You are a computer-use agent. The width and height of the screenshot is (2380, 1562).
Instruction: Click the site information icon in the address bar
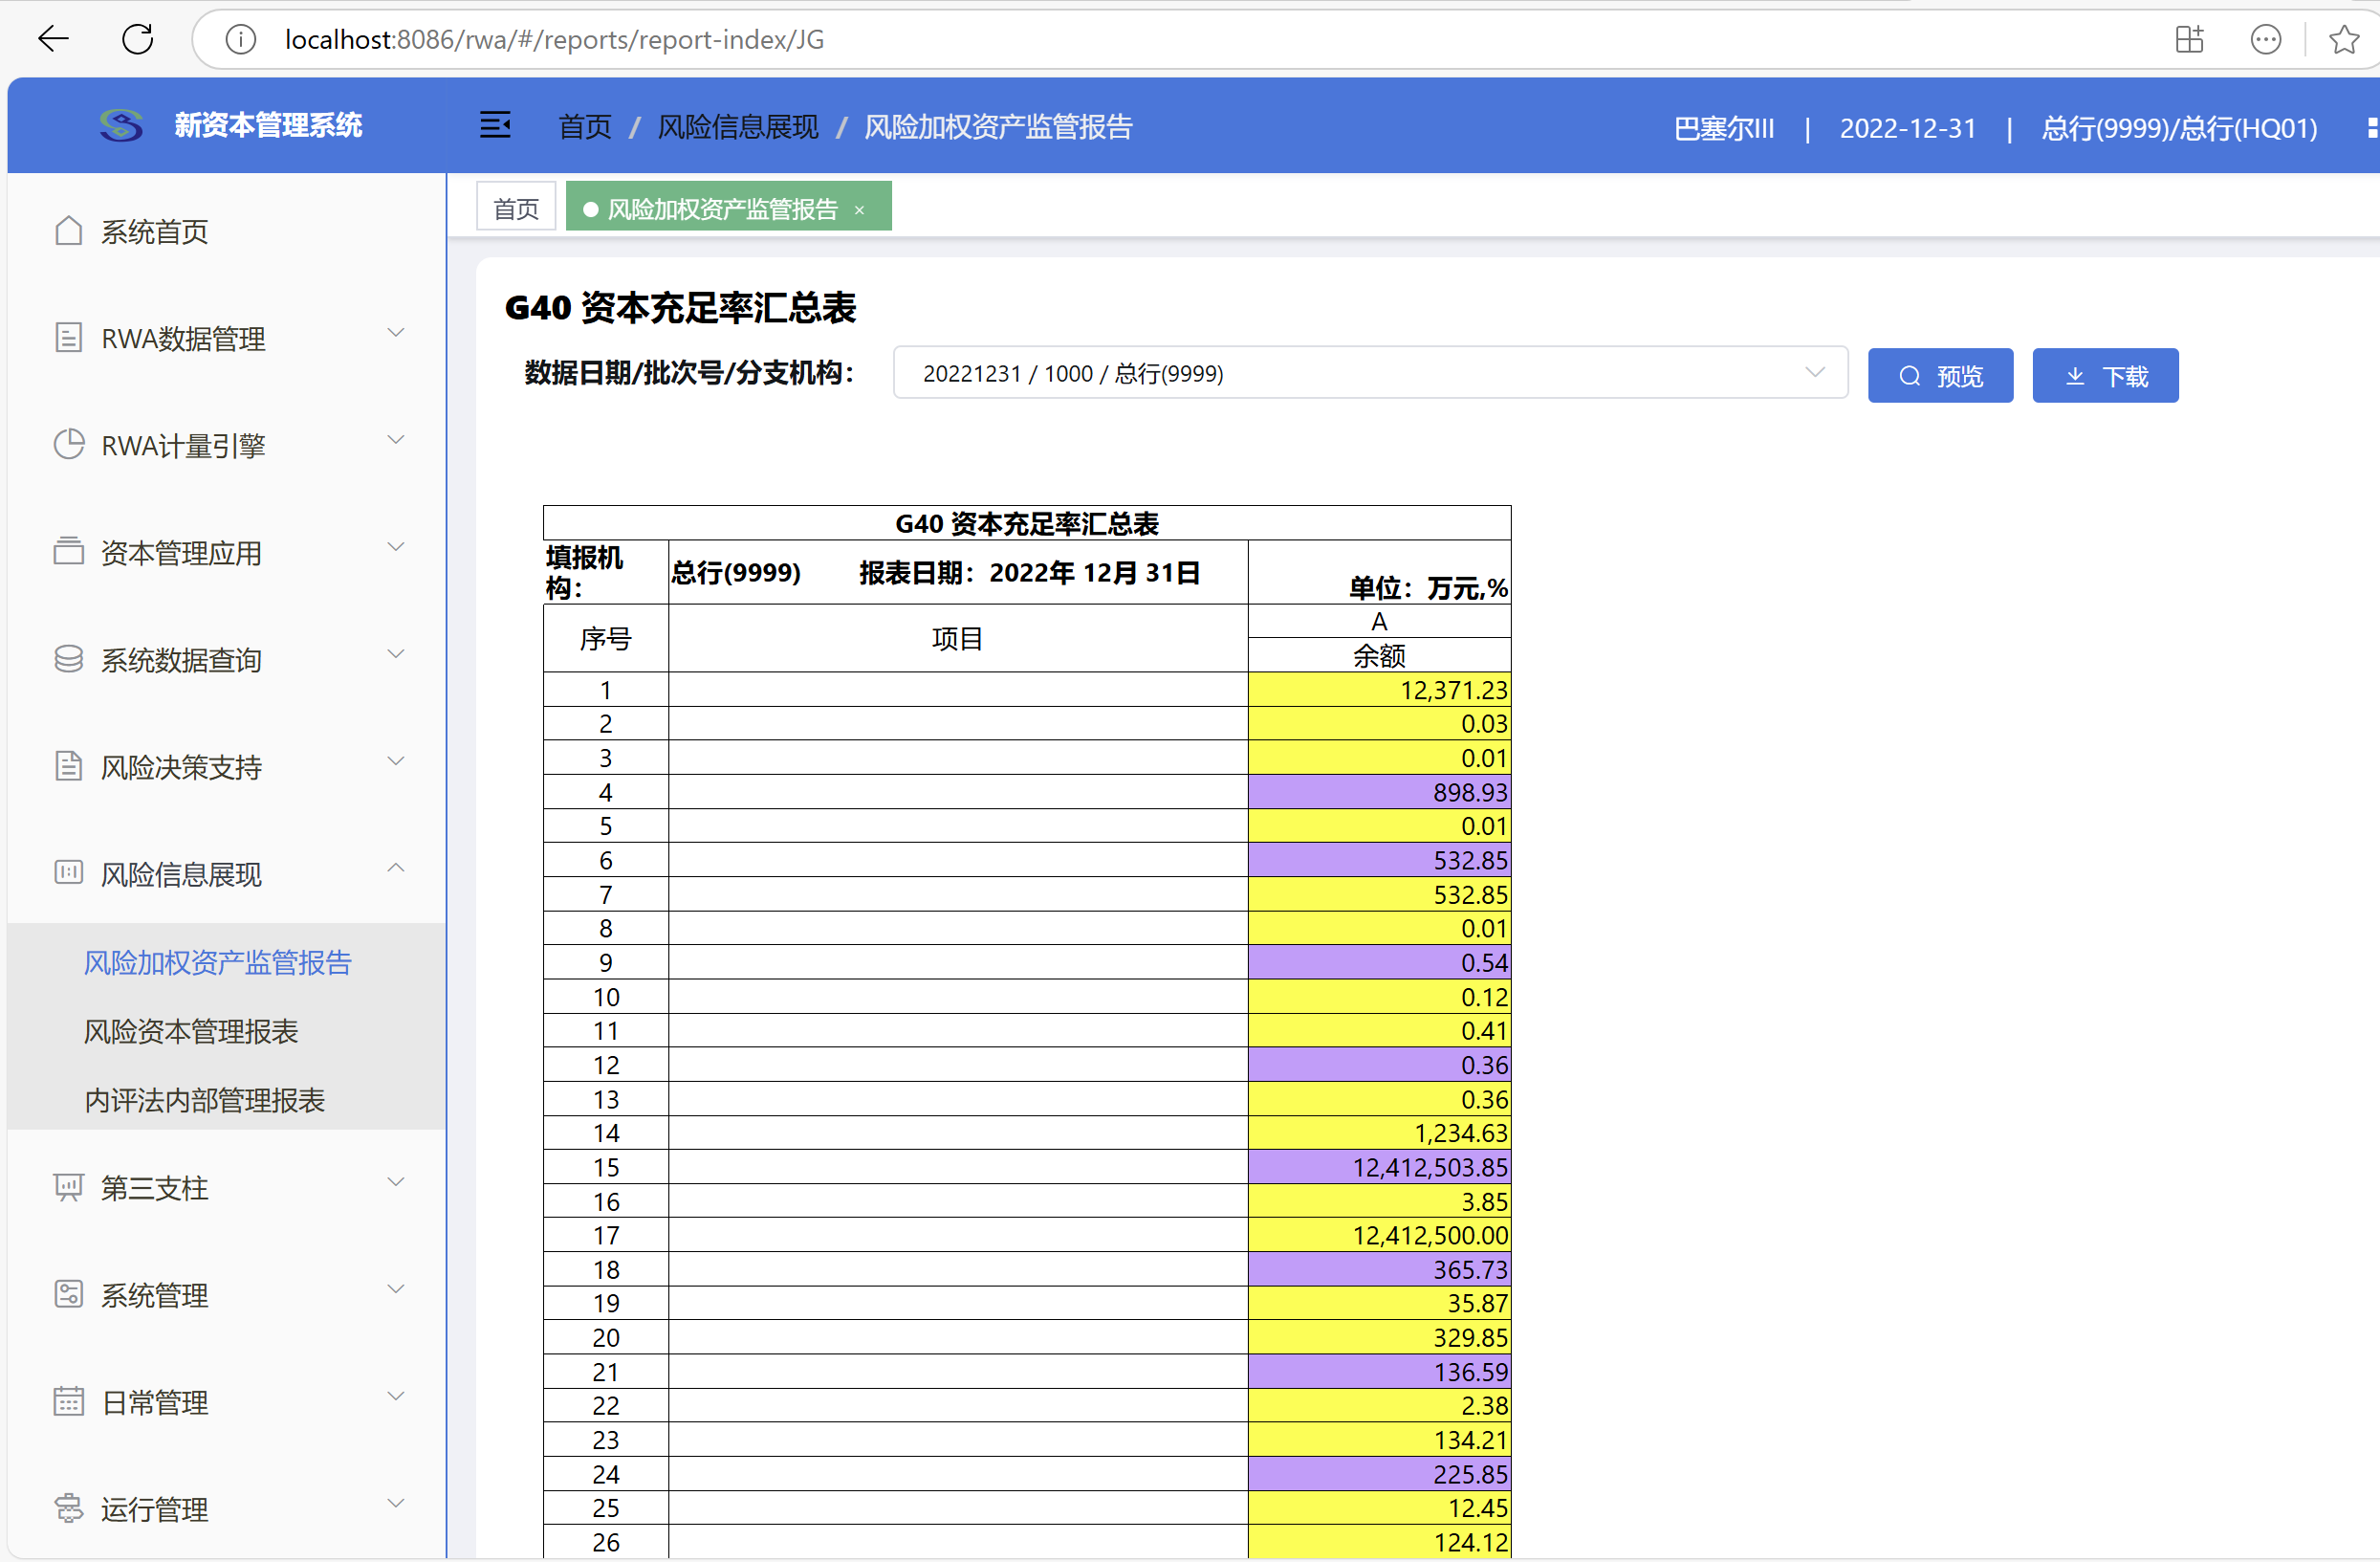coord(241,40)
